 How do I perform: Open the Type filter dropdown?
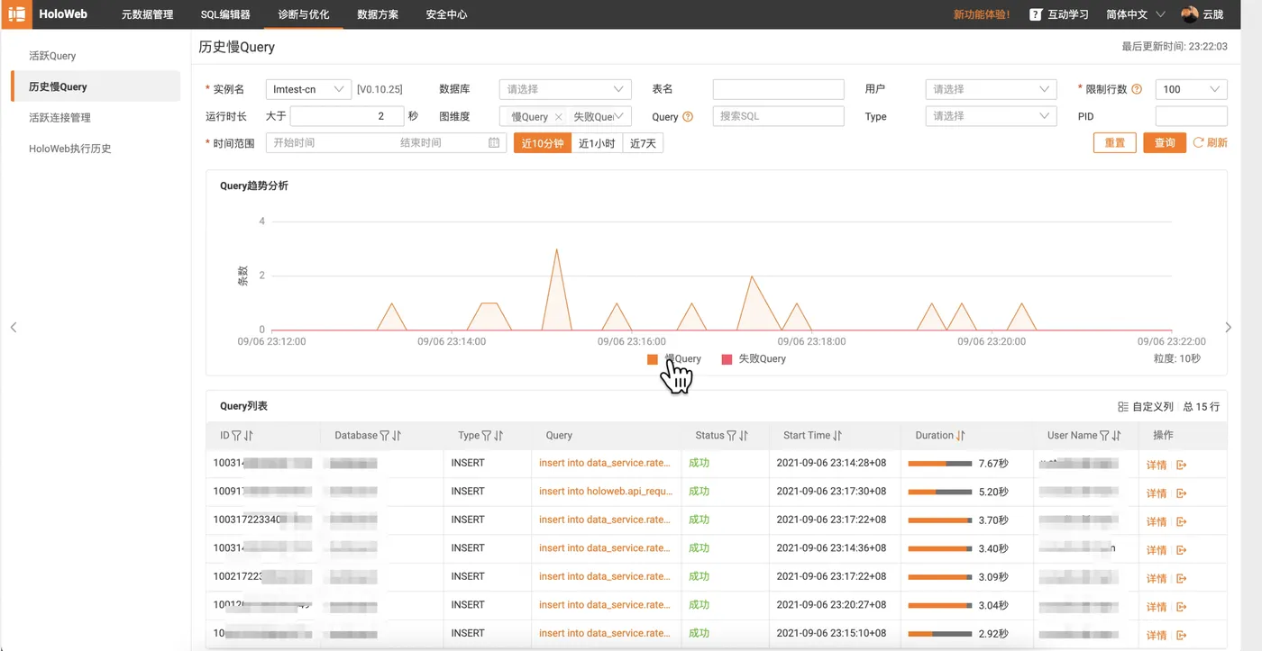pyautogui.click(x=991, y=116)
